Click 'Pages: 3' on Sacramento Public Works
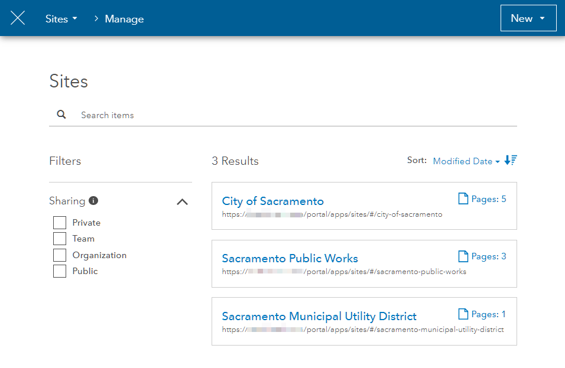 coord(489,256)
